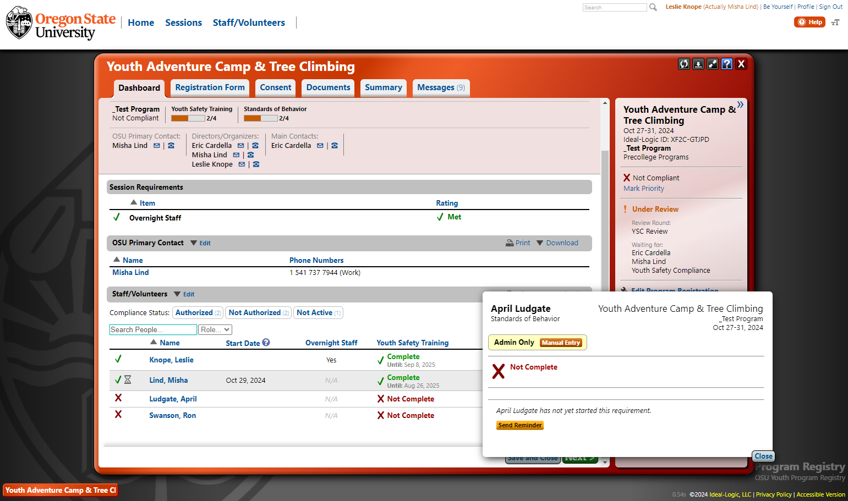The width and height of the screenshot is (848, 501).
Task: Open the Documents tab
Action: (x=328, y=87)
